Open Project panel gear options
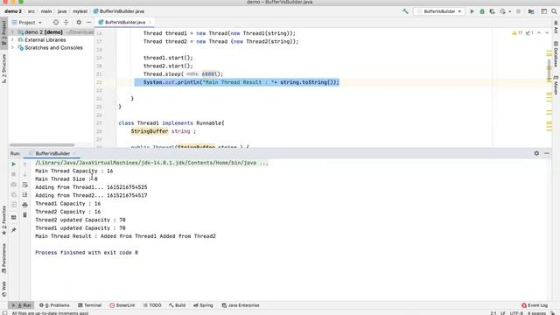Screen dimensions: 560x315 pyautogui.click(x=79, y=22)
